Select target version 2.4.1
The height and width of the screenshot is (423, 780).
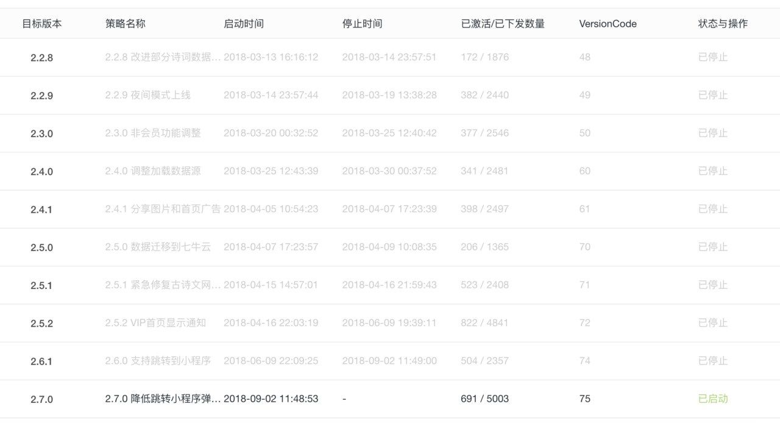tap(42, 210)
